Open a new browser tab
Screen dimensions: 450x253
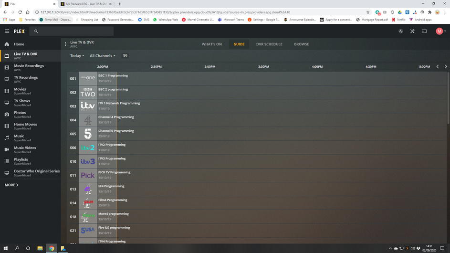click(x=119, y=4)
